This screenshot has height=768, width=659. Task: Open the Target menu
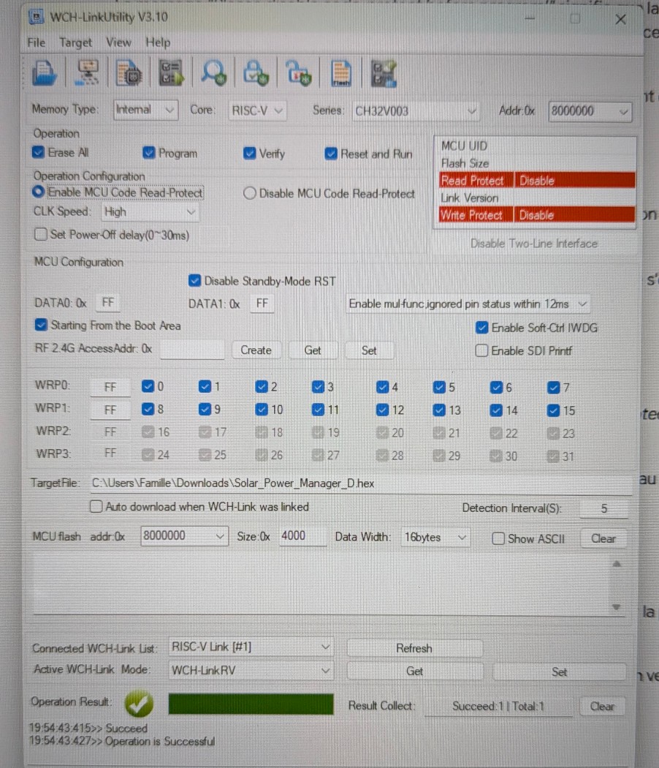click(x=75, y=42)
